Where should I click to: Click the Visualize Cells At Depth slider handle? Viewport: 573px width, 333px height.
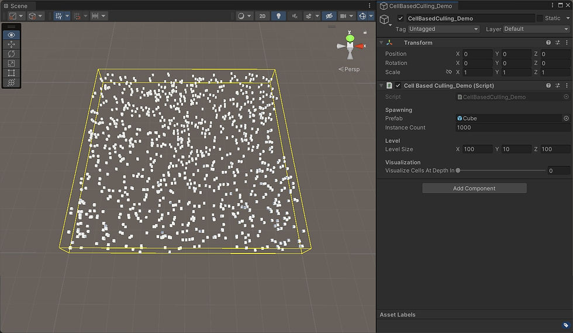458,170
